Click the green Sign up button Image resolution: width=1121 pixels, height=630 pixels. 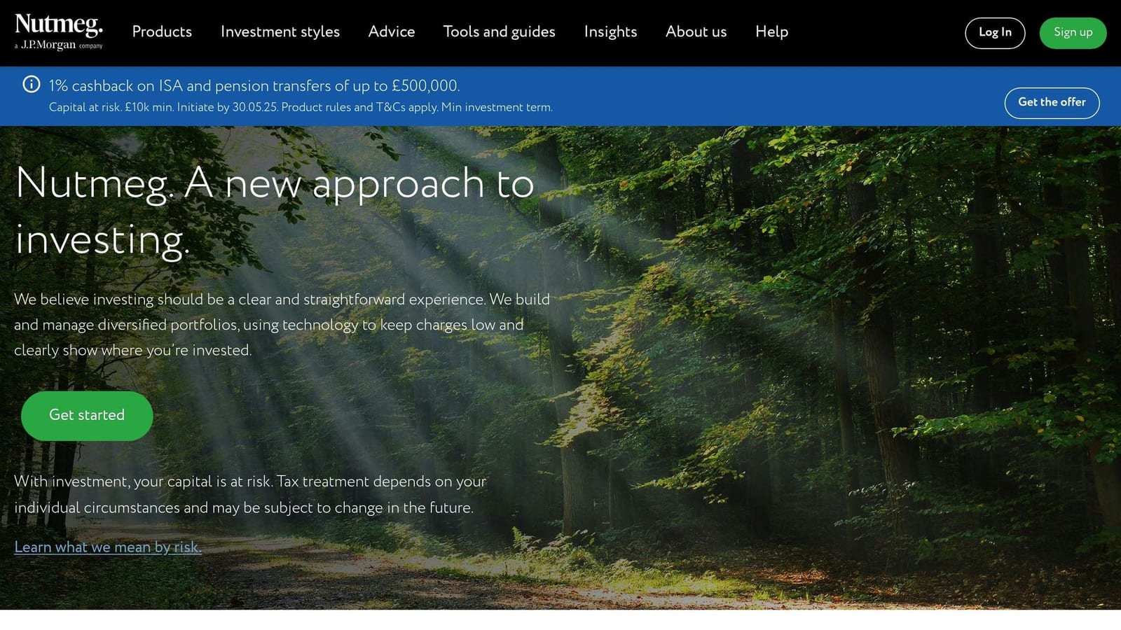[x=1073, y=33]
